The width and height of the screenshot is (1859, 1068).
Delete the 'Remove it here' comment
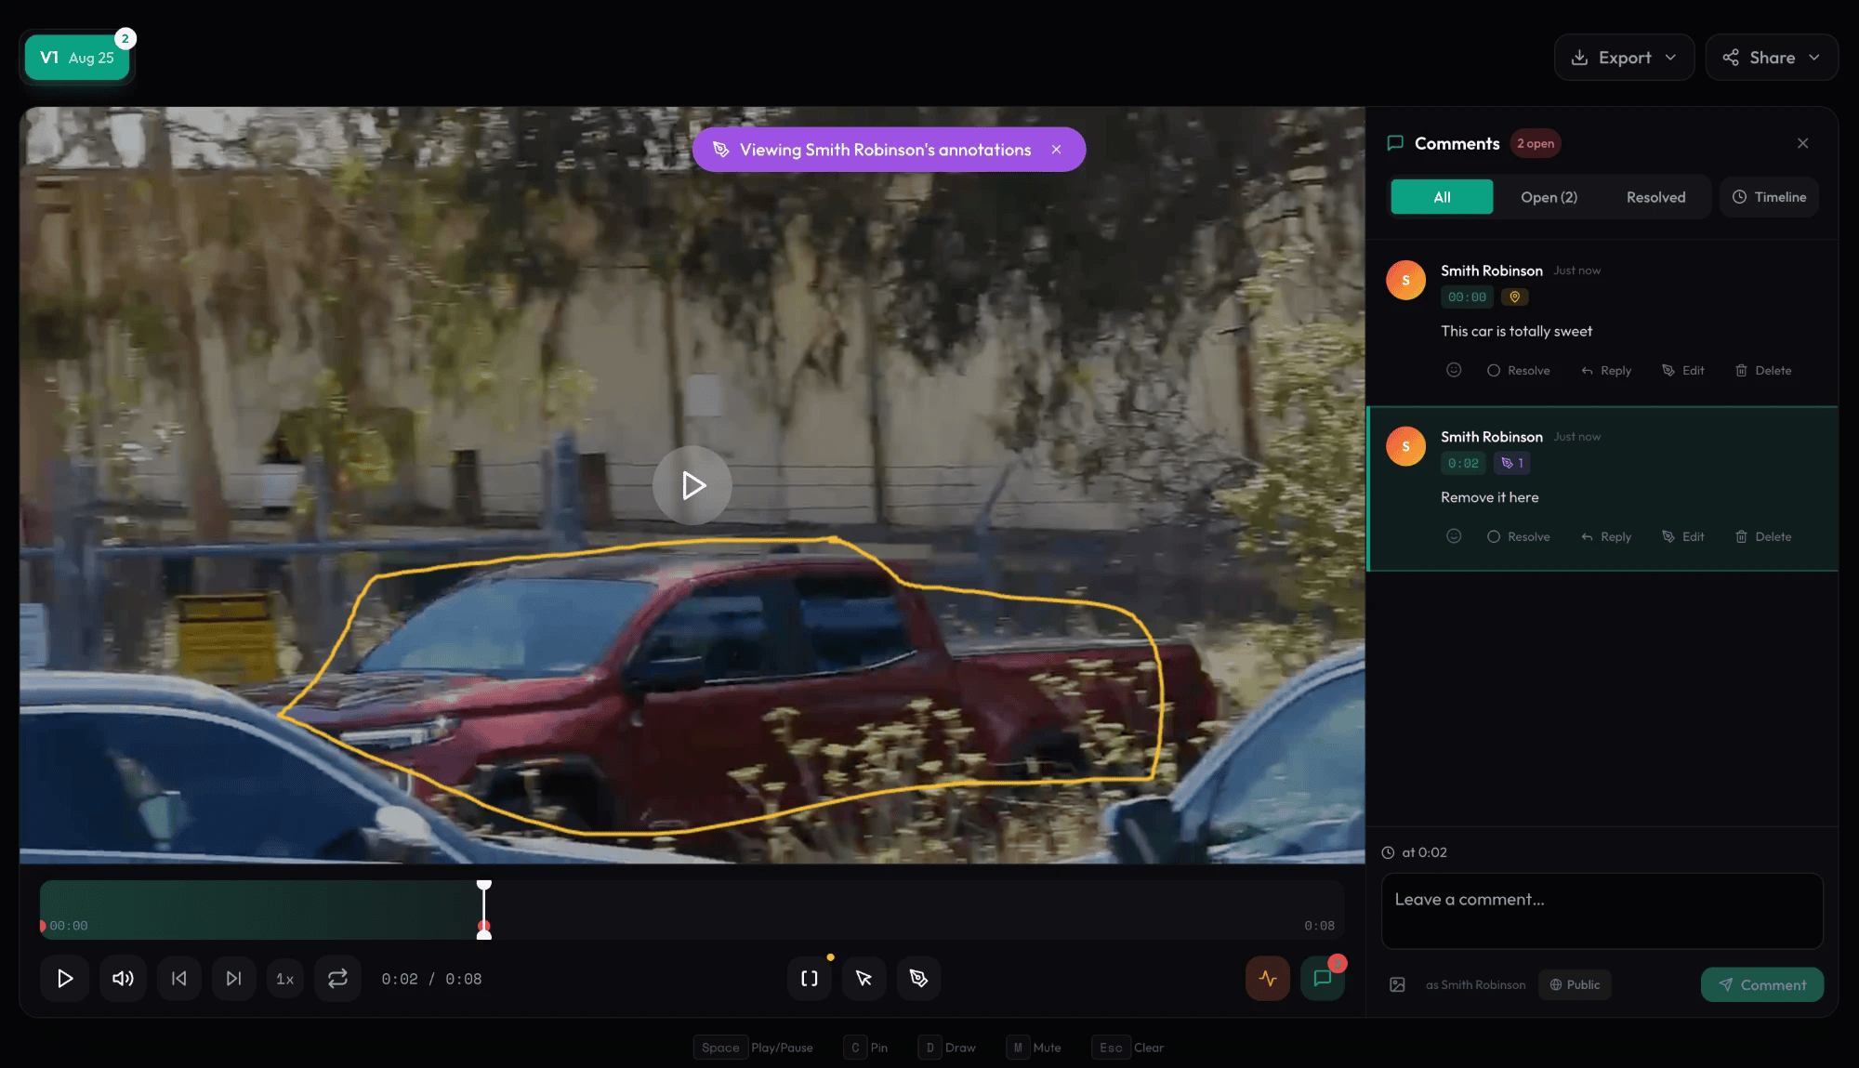(1763, 536)
